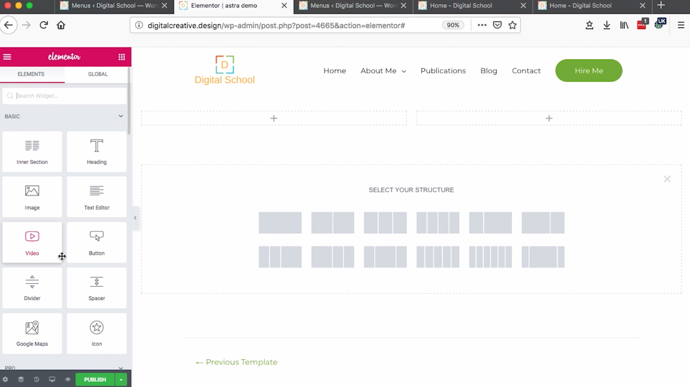Screen dimensions: 690x387
Task: Open the Firefox application menu
Action: tap(681, 25)
